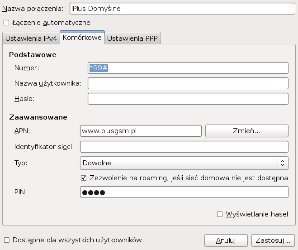The height and width of the screenshot is (250, 298).
Task: Expand the Typ combo box showing Dowolne
Action: point(179,163)
